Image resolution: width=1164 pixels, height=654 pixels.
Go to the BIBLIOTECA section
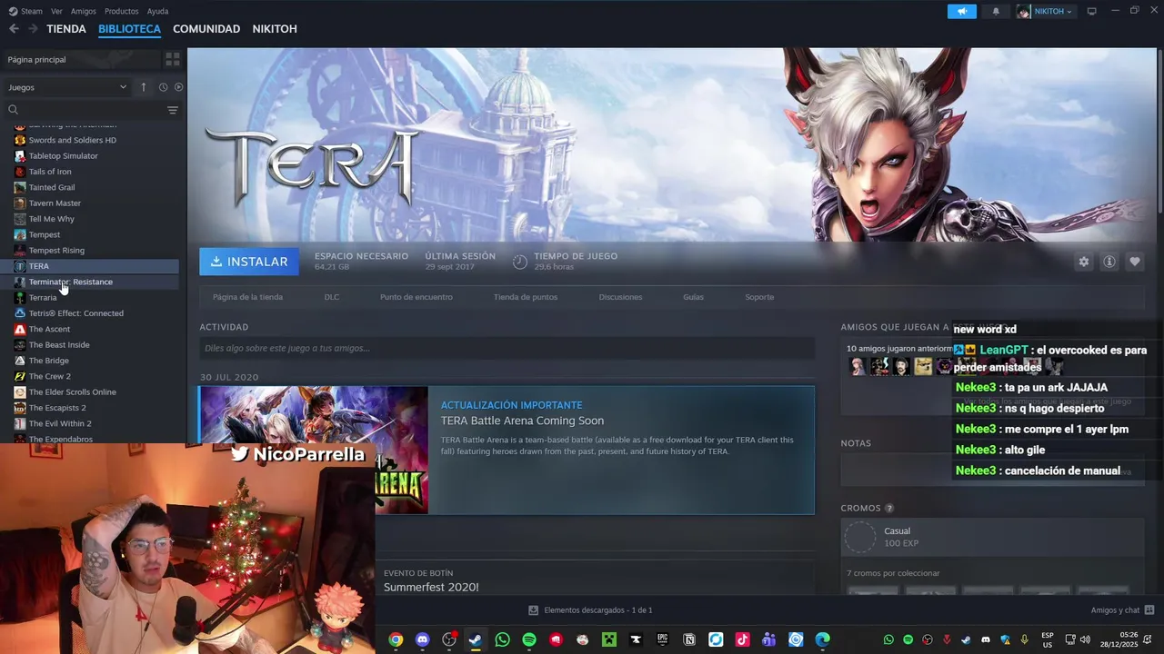click(129, 29)
